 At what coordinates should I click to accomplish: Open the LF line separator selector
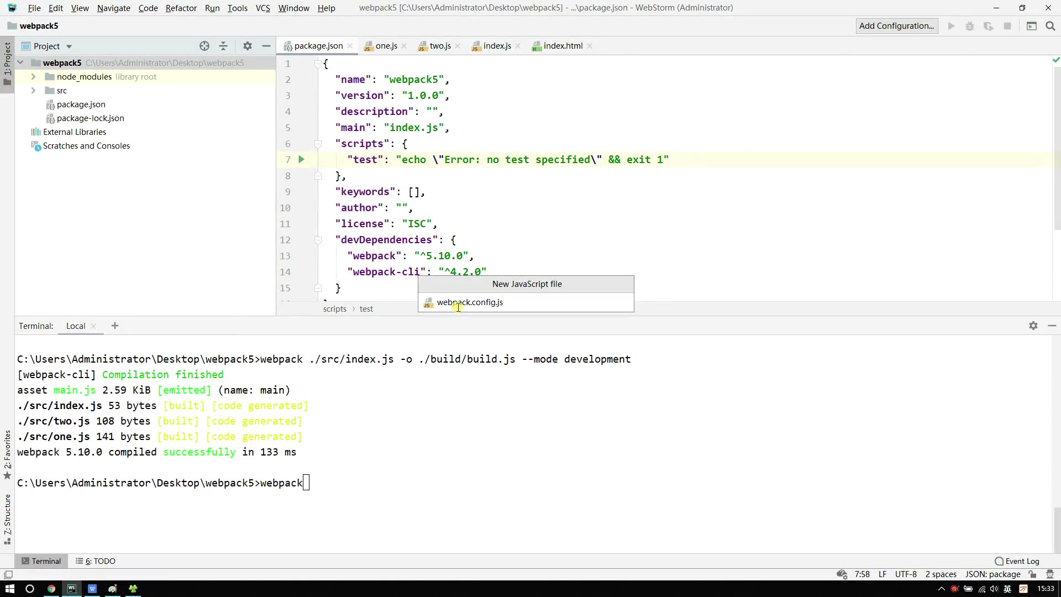pyautogui.click(x=883, y=574)
